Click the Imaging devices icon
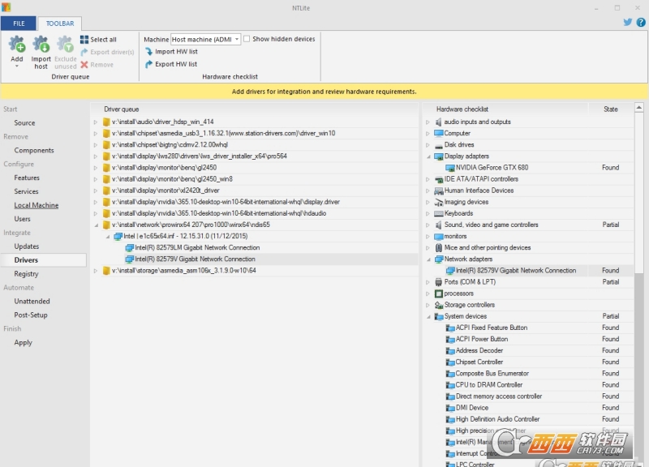Screen dimensions: 649x467 439,202
